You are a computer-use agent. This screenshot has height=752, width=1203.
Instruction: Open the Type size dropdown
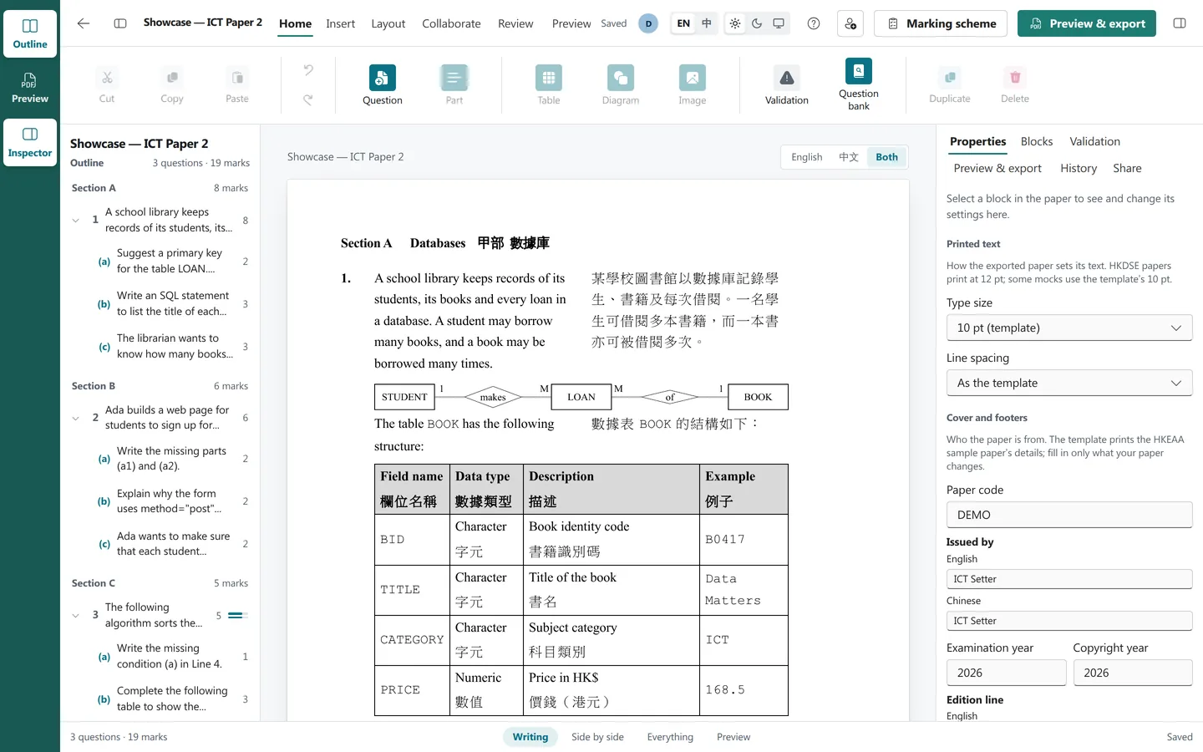coord(1069,328)
